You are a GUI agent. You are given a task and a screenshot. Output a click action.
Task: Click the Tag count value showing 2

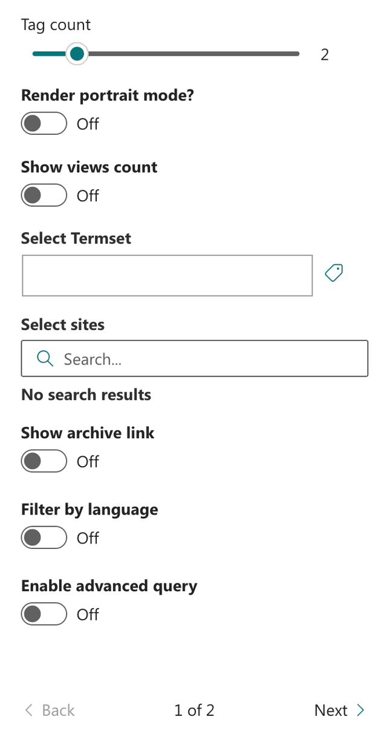pos(325,54)
